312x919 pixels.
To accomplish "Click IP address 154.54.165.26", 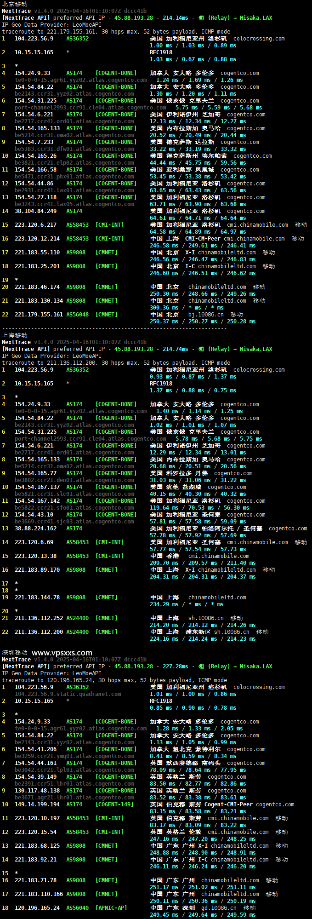I will click(x=35, y=156).
